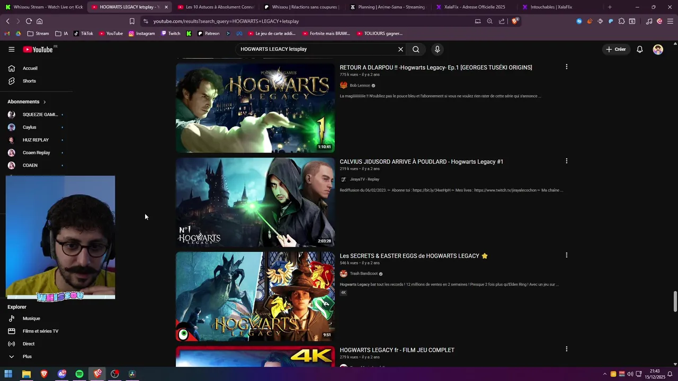Clear the search query with the X icon
The image size is (678, 381).
pyautogui.click(x=400, y=49)
